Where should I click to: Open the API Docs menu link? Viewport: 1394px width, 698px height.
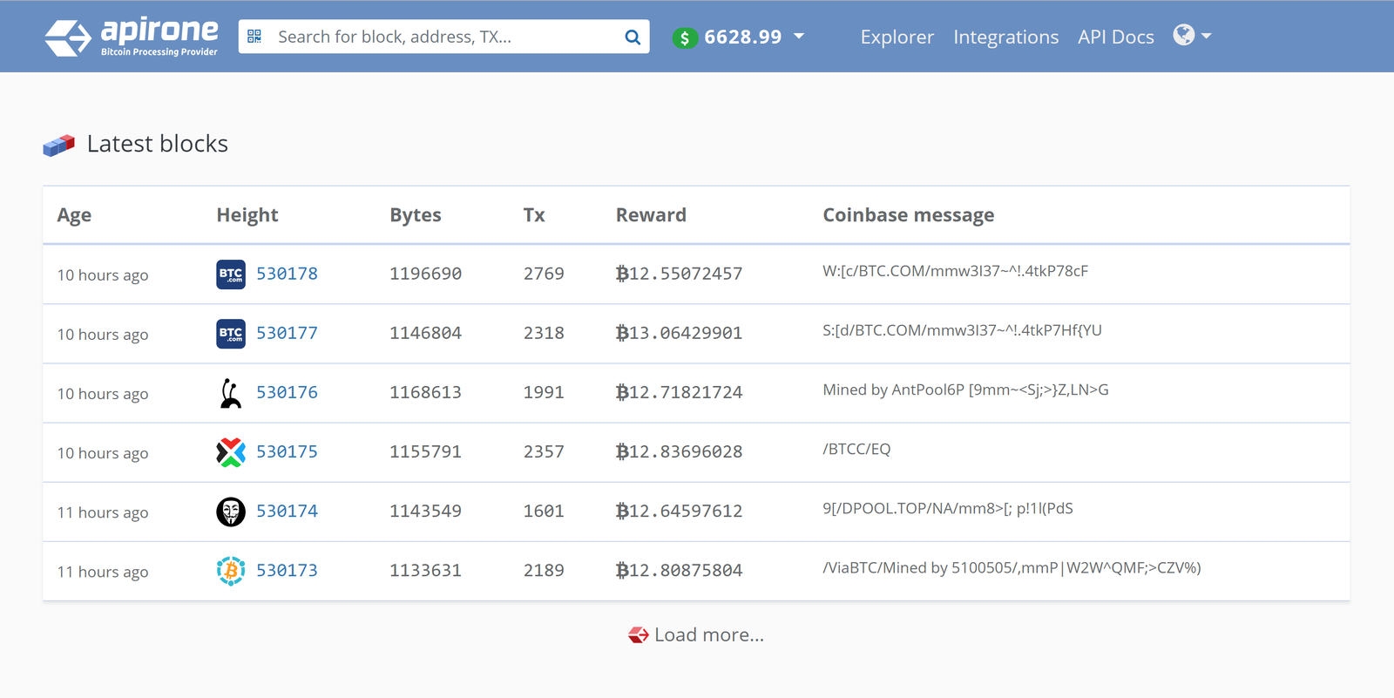click(x=1115, y=37)
